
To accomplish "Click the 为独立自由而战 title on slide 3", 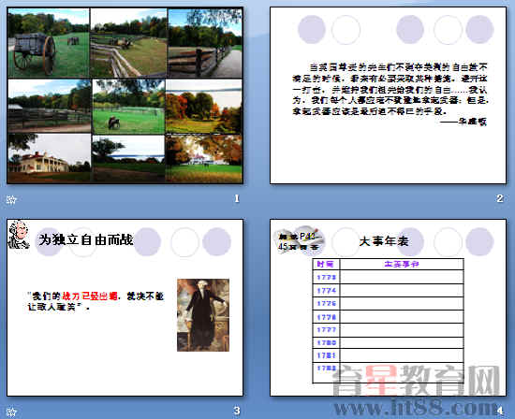I will 86,239.
